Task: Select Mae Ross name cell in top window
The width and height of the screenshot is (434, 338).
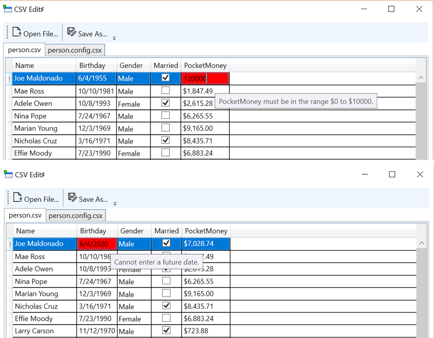Action: click(x=44, y=91)
